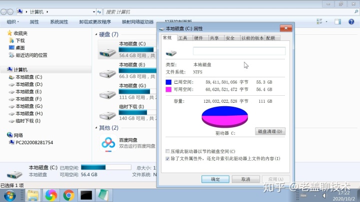Click the clock date in system tray
Viewport: 360px width, 202px height.
tap(343, 196)
